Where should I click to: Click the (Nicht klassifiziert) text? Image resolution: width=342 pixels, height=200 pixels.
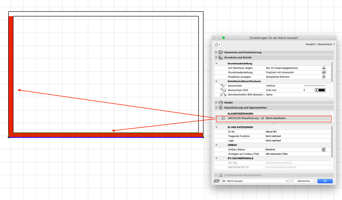click(276, 118)
